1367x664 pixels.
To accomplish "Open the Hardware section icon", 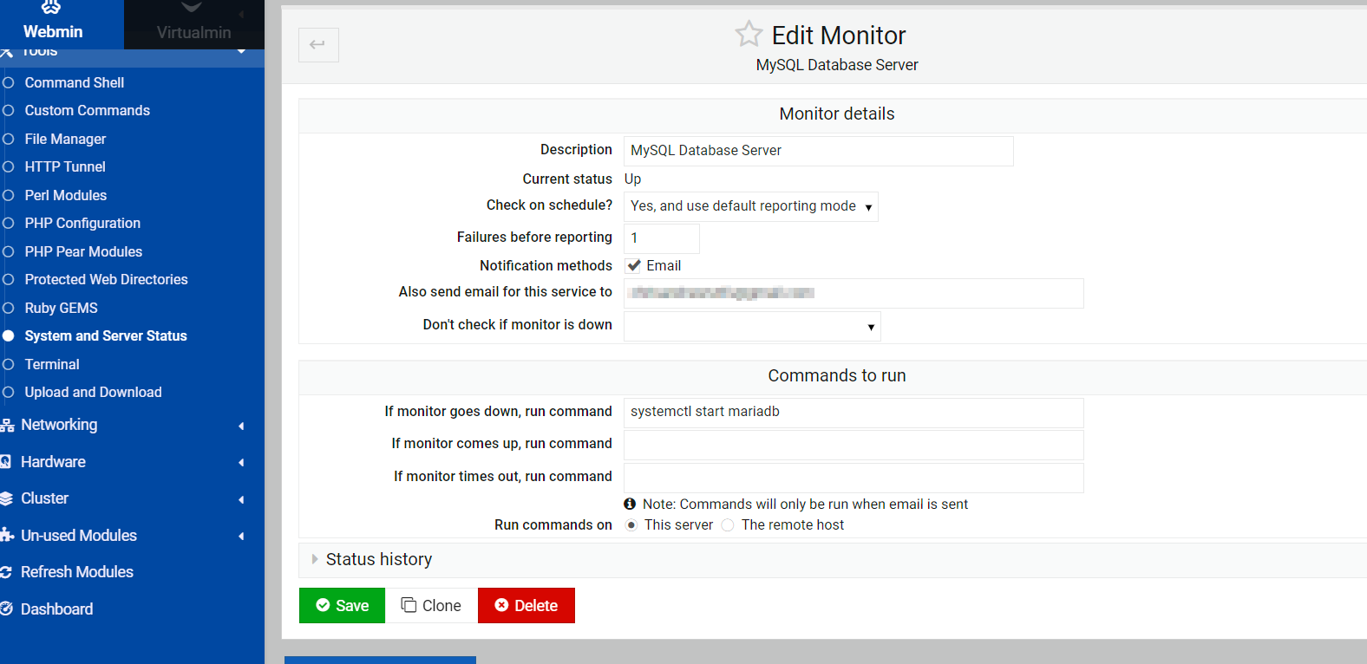I will pos(5,462).
